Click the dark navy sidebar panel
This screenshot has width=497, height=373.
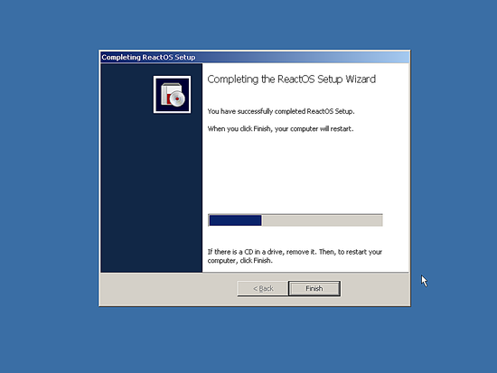pyautogui.click(x=152, y=191)
